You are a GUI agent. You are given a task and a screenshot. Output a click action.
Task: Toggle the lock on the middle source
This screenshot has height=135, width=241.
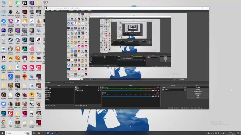click(101, 89)
